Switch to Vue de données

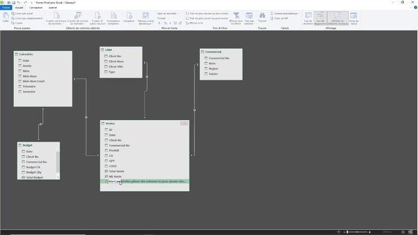[308, 18]
